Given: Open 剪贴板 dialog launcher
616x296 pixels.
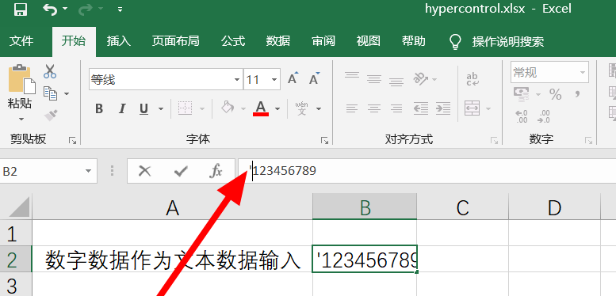Looking at the screenshot, I should coord(72,140).
